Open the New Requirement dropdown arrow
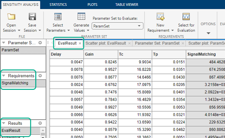225x138 pixels. click(x=173, y=31)
